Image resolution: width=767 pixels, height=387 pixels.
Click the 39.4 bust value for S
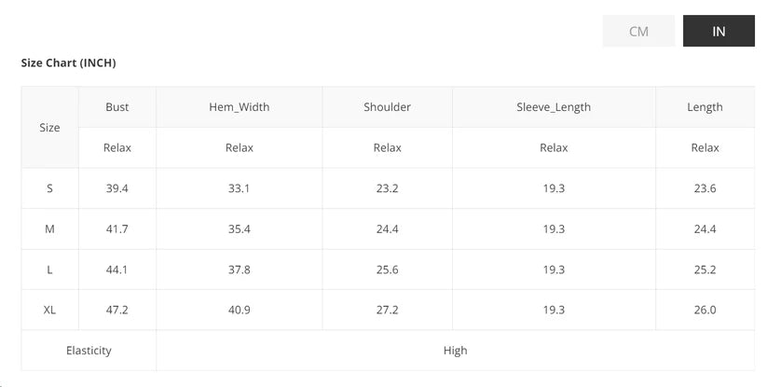coord(117,188)
